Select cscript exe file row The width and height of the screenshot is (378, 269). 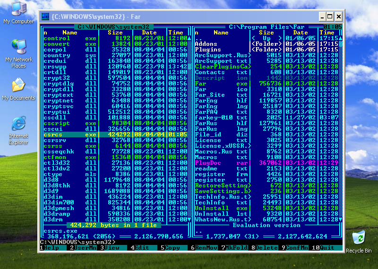click(115, 123)
